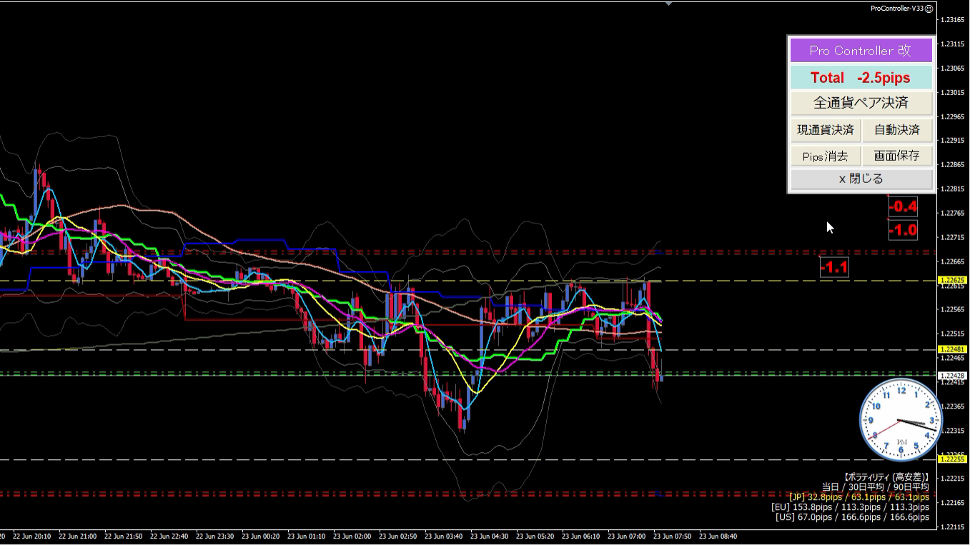Click the ボラティリティ (高安差) heading text
Viewport: 970px width, 545px height.
click(886, 476)
